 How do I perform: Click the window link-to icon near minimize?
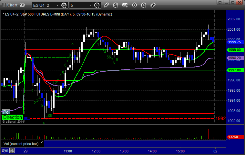(x=220, y=3)
